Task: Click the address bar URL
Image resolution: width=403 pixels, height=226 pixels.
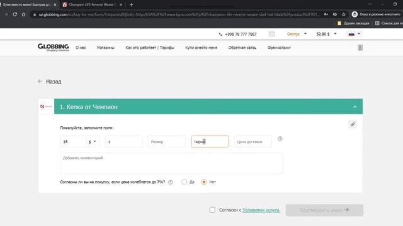Action: click(x=179, y=14)
